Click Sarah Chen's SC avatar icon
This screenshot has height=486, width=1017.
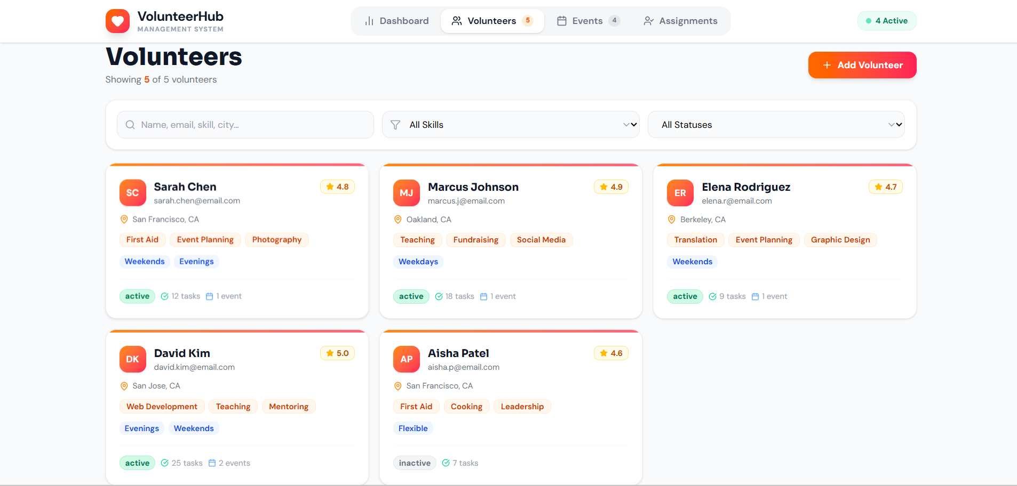[133, 193]
